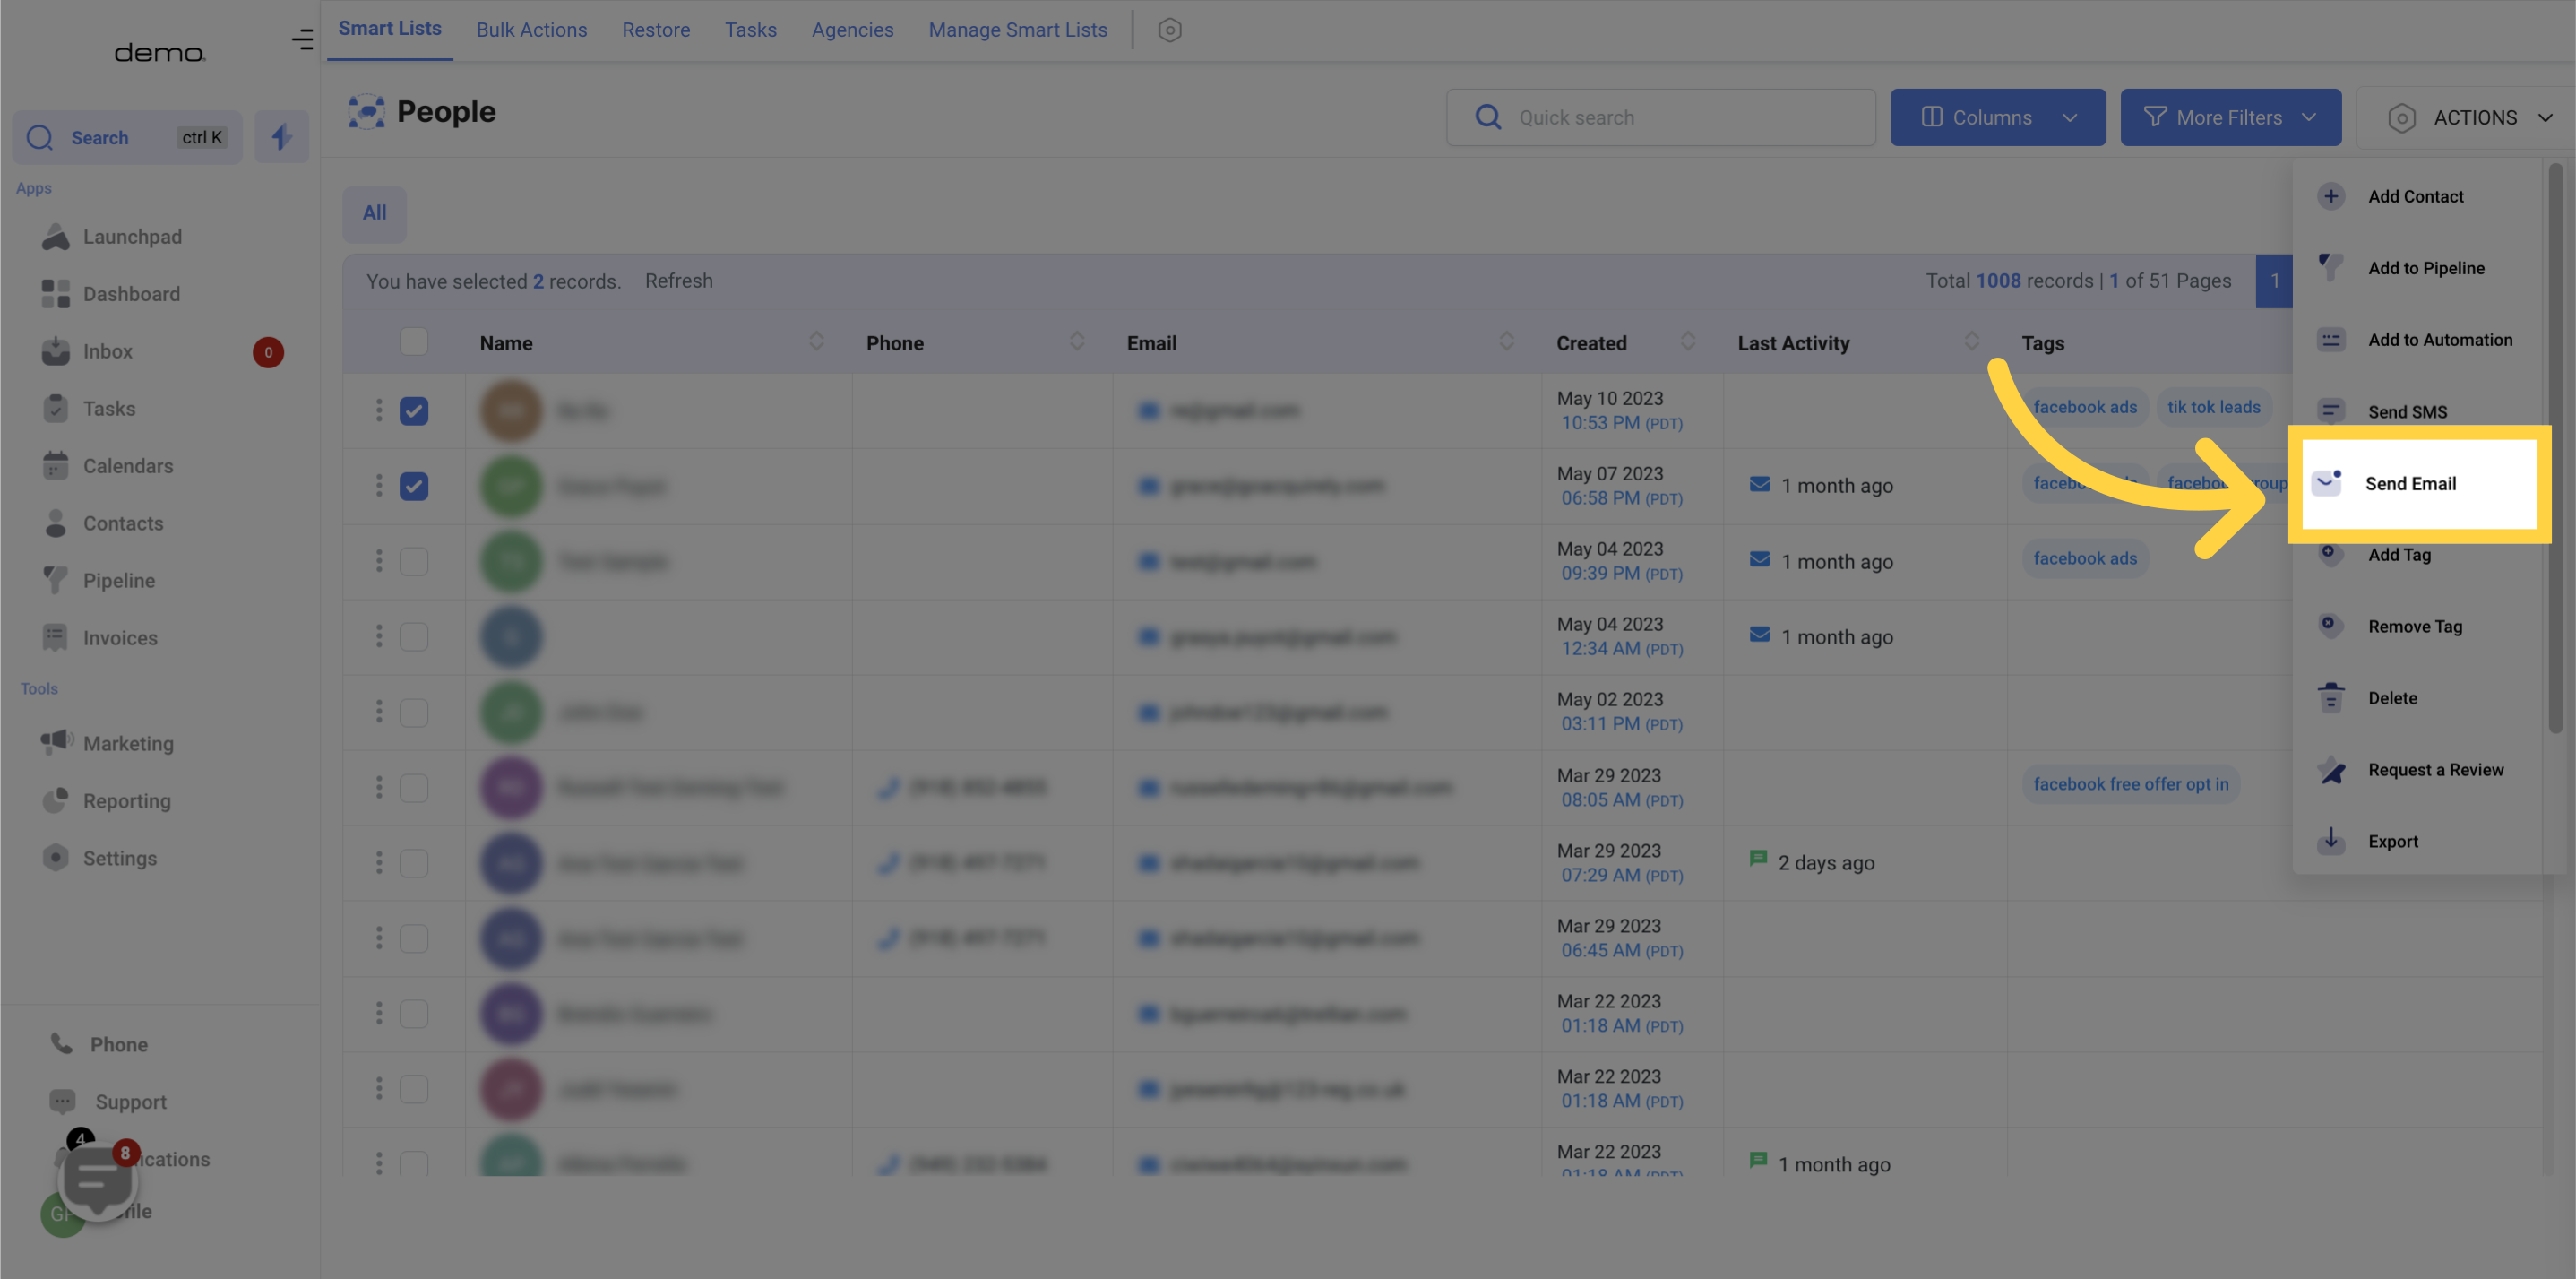Check the May 04 2023 12:34 AM row

click(x=413, y=637)
